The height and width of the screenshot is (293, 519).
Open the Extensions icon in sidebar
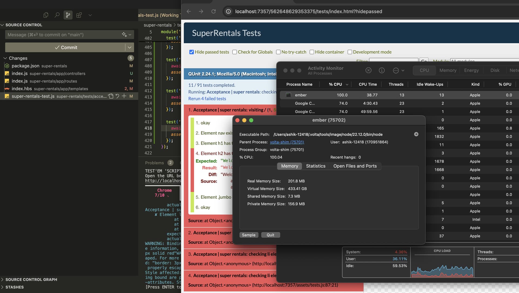pyautogui.click(x=79, y=15)
